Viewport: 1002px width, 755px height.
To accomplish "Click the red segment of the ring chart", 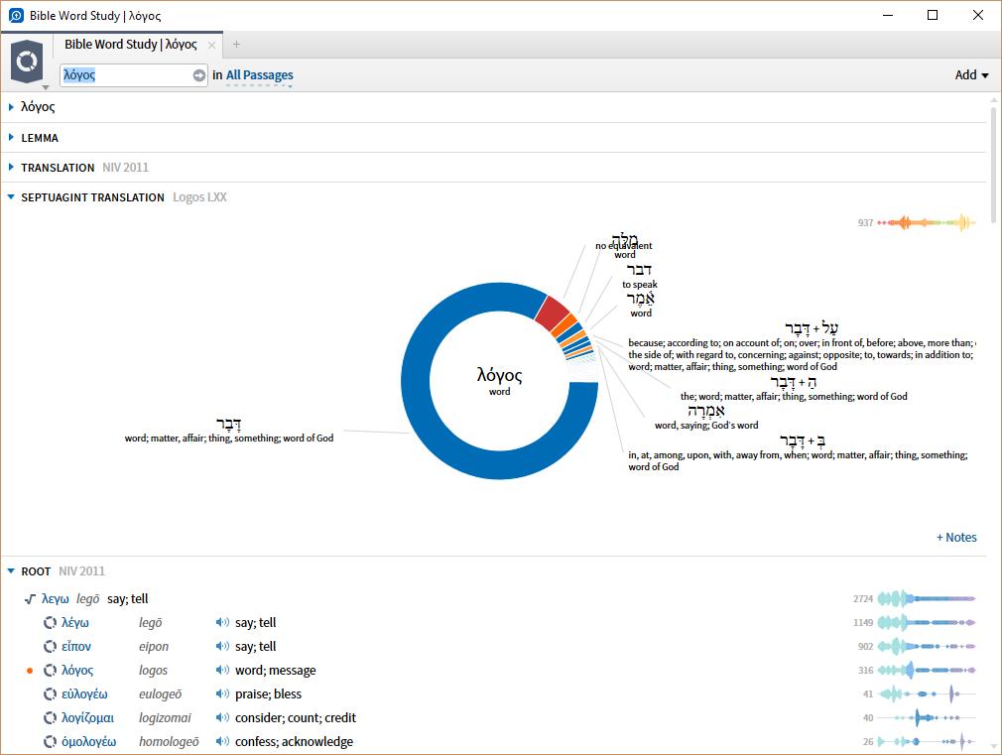I will coord(553,313).
